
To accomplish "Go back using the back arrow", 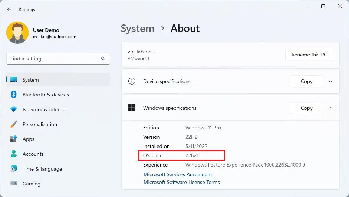I will coord(9,9).
